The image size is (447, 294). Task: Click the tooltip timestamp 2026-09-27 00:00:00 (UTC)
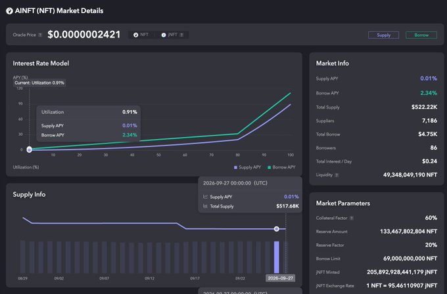click(x=235, y=183)
